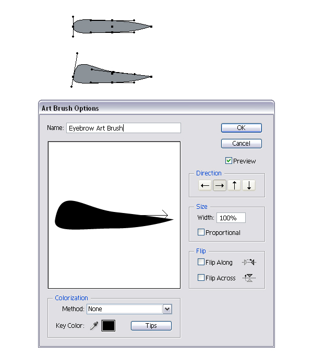Viewport: 313px width, 355px height.
Task: Set stroke direction to left arrow
Action: [x=205, y=185]
